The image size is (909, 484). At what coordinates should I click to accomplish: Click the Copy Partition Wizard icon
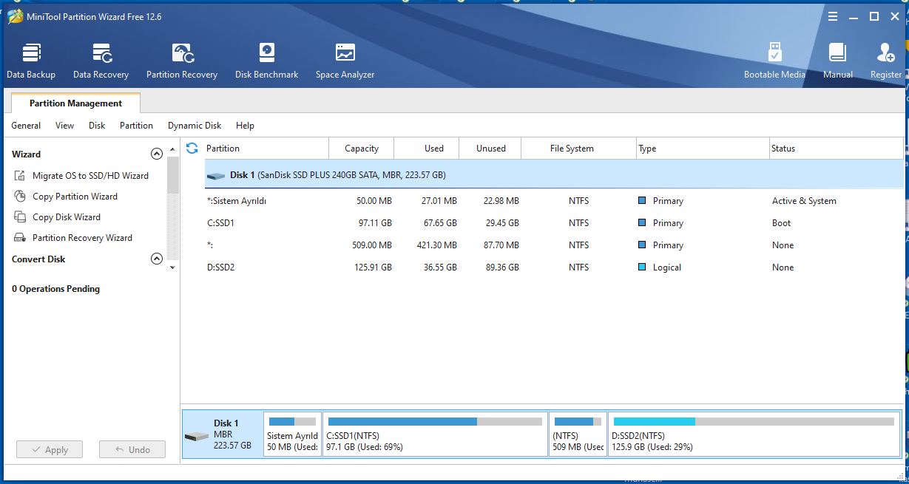click(x=20, y=197)
